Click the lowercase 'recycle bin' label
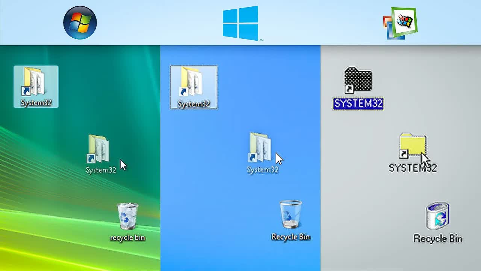The width and height of the screenshot is (481, 271). pos(127,238)
